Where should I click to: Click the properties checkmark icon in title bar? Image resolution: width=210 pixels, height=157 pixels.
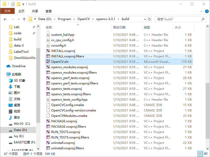pos(13,4)
